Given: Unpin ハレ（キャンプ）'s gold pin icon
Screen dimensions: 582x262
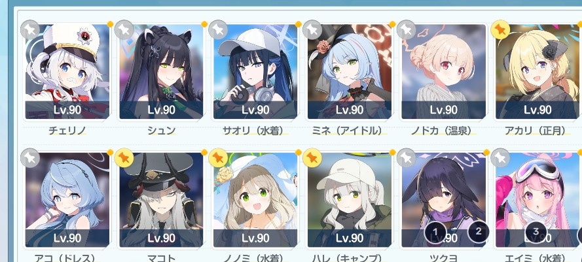Looking at the screenshot, I should (x=312, y=158).
